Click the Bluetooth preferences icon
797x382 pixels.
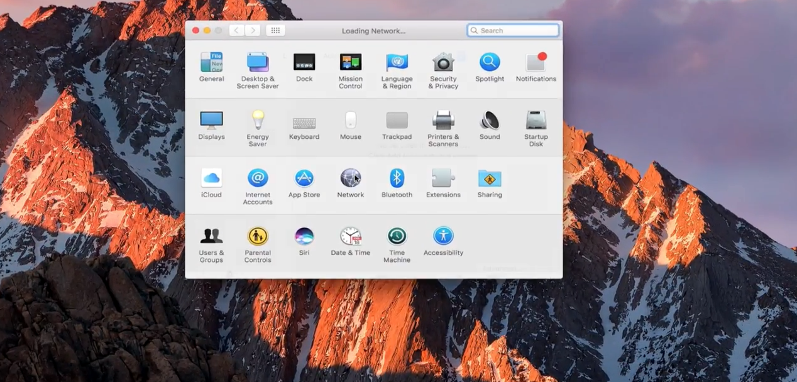pyautogui.click(x=397, y=178)
